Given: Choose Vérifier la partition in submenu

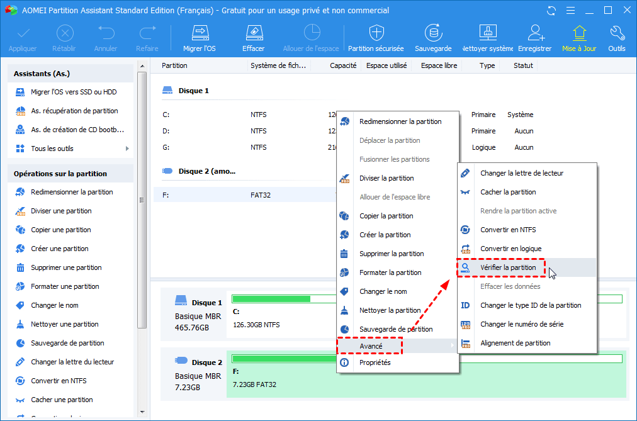Looking at the screenshot, I should [527, 267].
